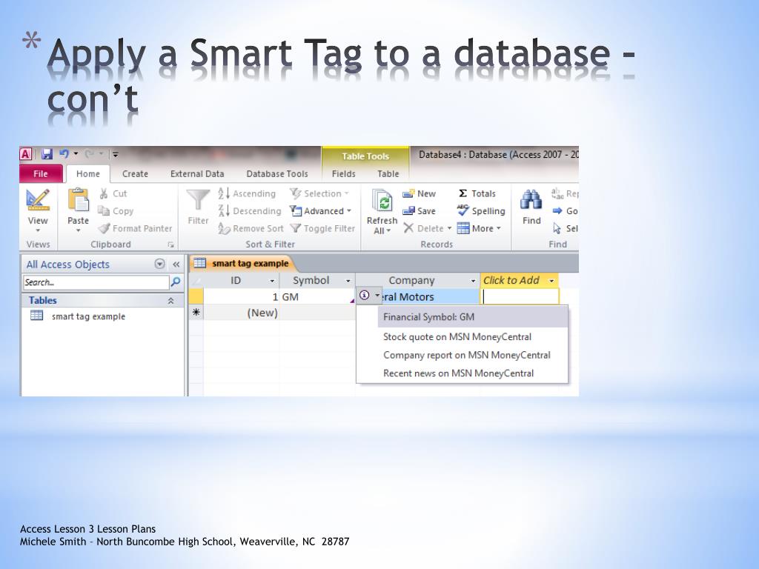Open the Database Tools tab
The height and width of the screenshot is (569, 759).
[x=277, y=173]
